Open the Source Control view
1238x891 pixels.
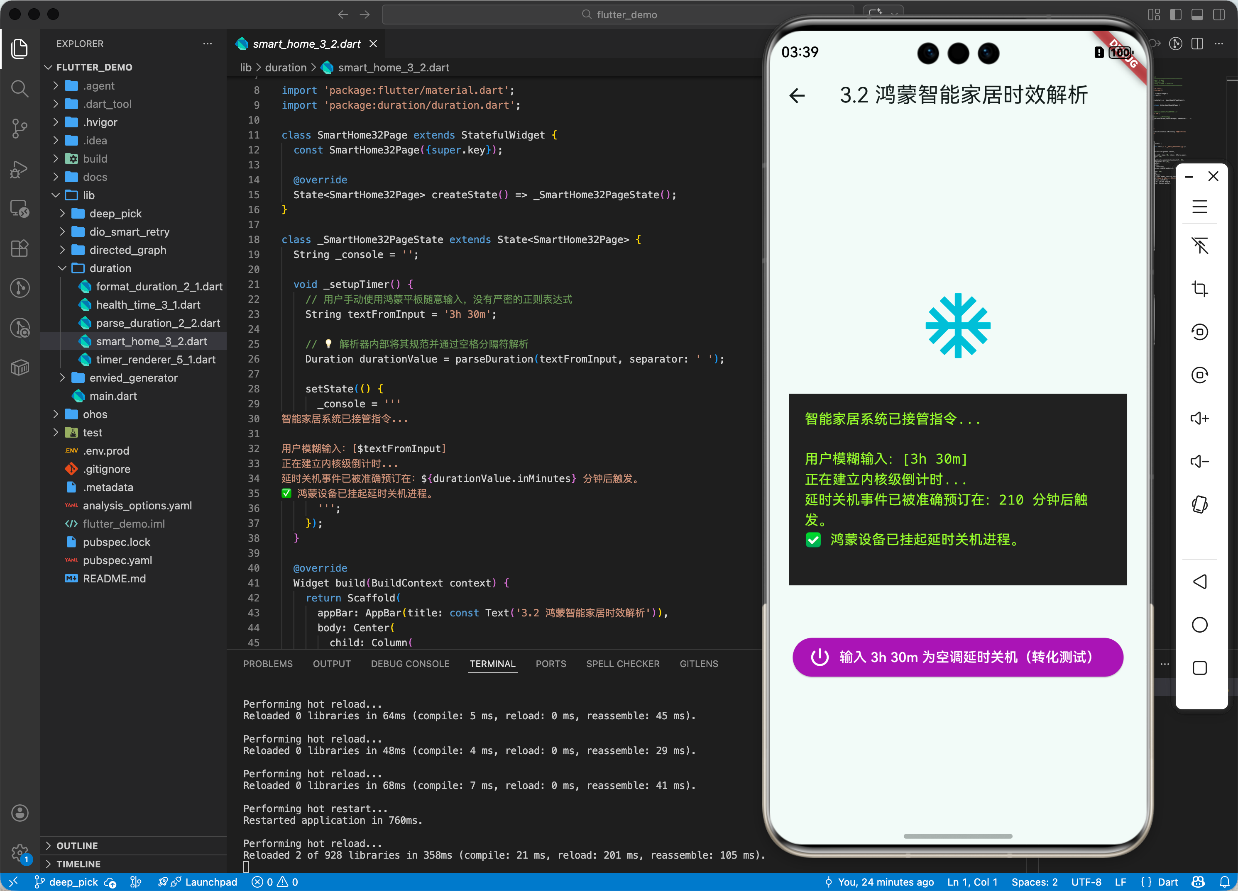[x=20, y=128]
